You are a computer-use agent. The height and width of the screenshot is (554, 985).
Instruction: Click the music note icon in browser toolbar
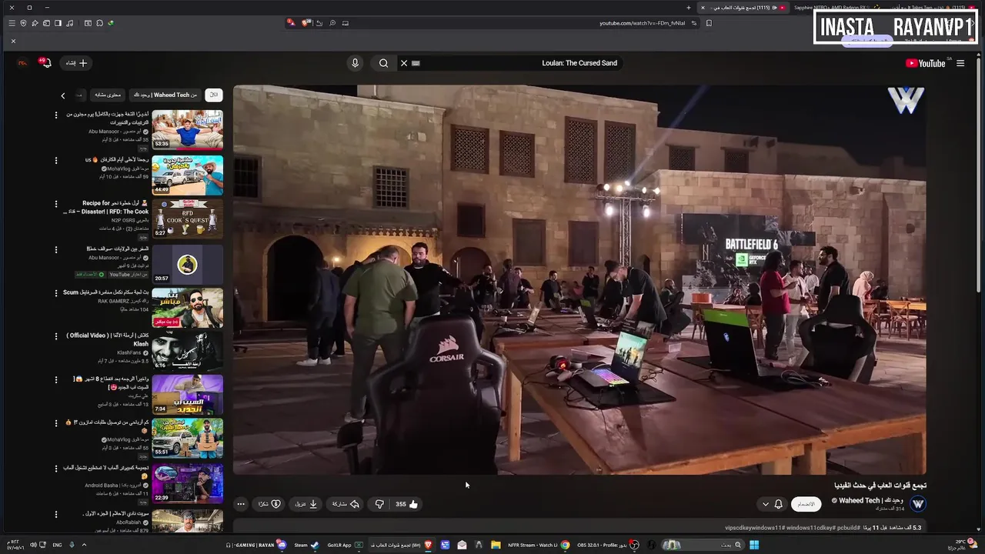70,23
